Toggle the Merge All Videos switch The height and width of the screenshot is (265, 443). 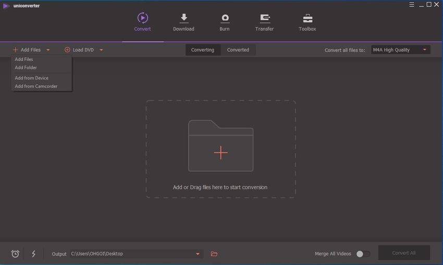(363, 254)
